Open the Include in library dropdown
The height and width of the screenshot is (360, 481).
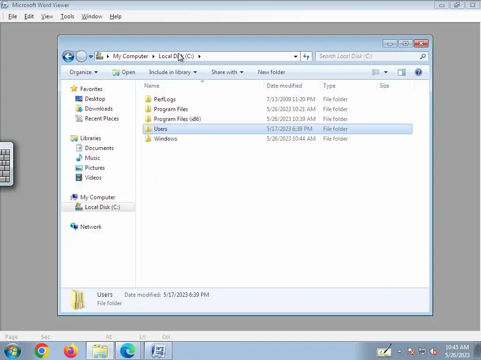173,72
